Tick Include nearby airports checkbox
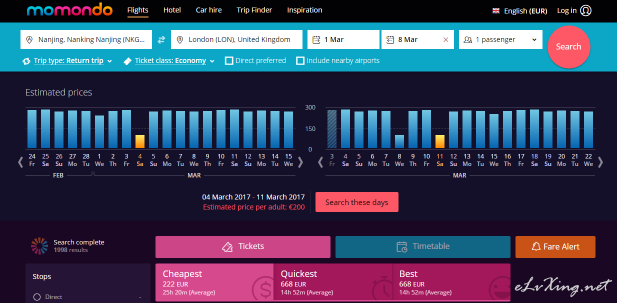The width and height of the screenshot is (617, 303). [300, 61]
